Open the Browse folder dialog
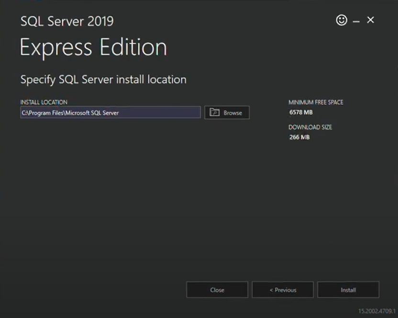 [227, 113]
